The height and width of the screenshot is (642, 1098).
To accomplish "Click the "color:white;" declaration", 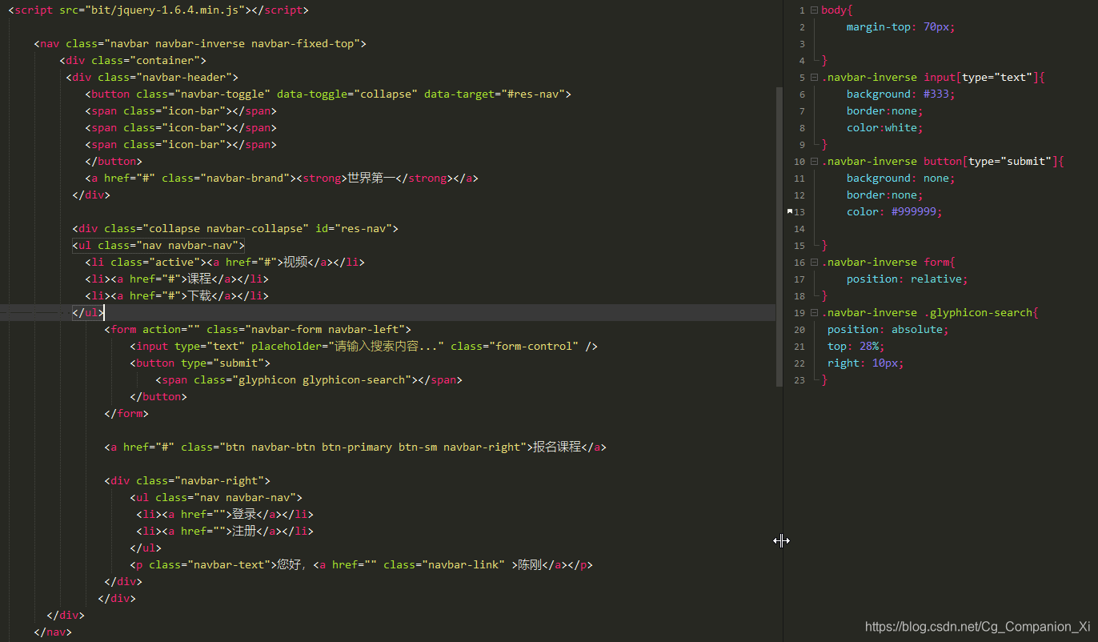I will coord(885,127).
